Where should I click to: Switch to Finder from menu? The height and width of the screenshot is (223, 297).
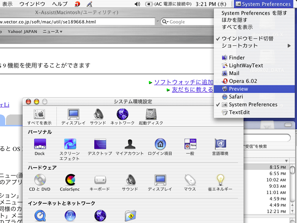(x=254, y=58)
